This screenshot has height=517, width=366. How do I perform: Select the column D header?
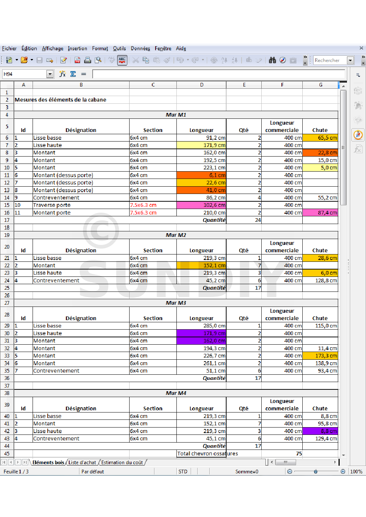click(x=202, y=85)
